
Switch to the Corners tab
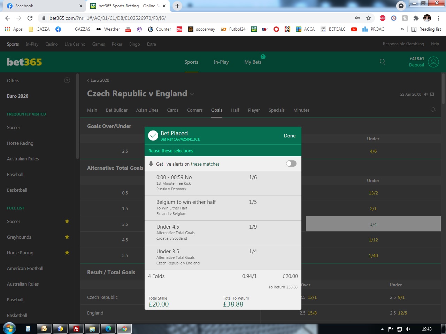coord(195,110)
